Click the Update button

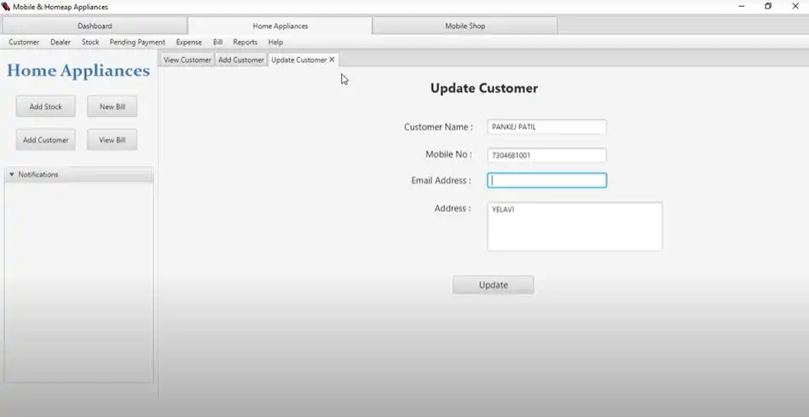(x=493, y=285)
